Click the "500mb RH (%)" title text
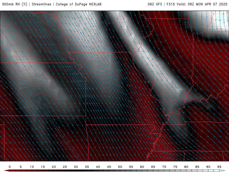Screen dimensions: 229x172 [x=15, y=4]
